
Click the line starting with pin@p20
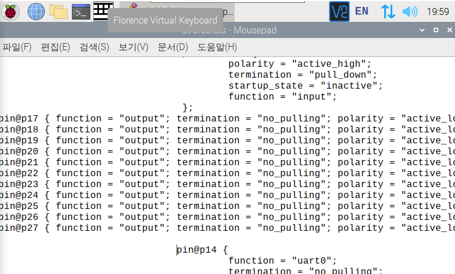click(x=173, y=151)
